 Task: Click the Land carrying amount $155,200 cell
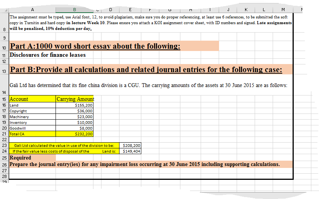[x=74, y=105]
